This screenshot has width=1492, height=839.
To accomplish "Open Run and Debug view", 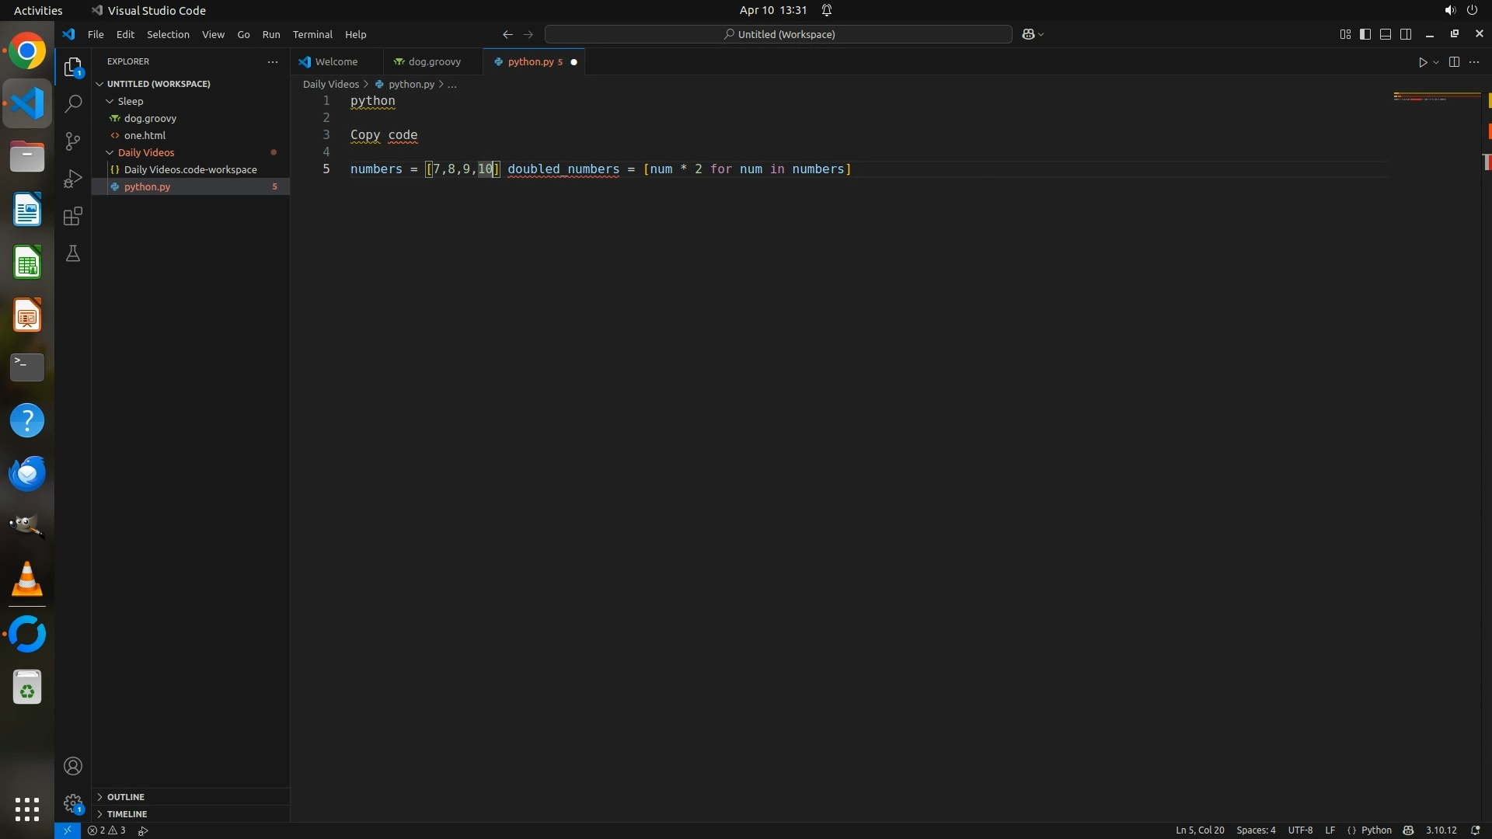I will point(73,179).
